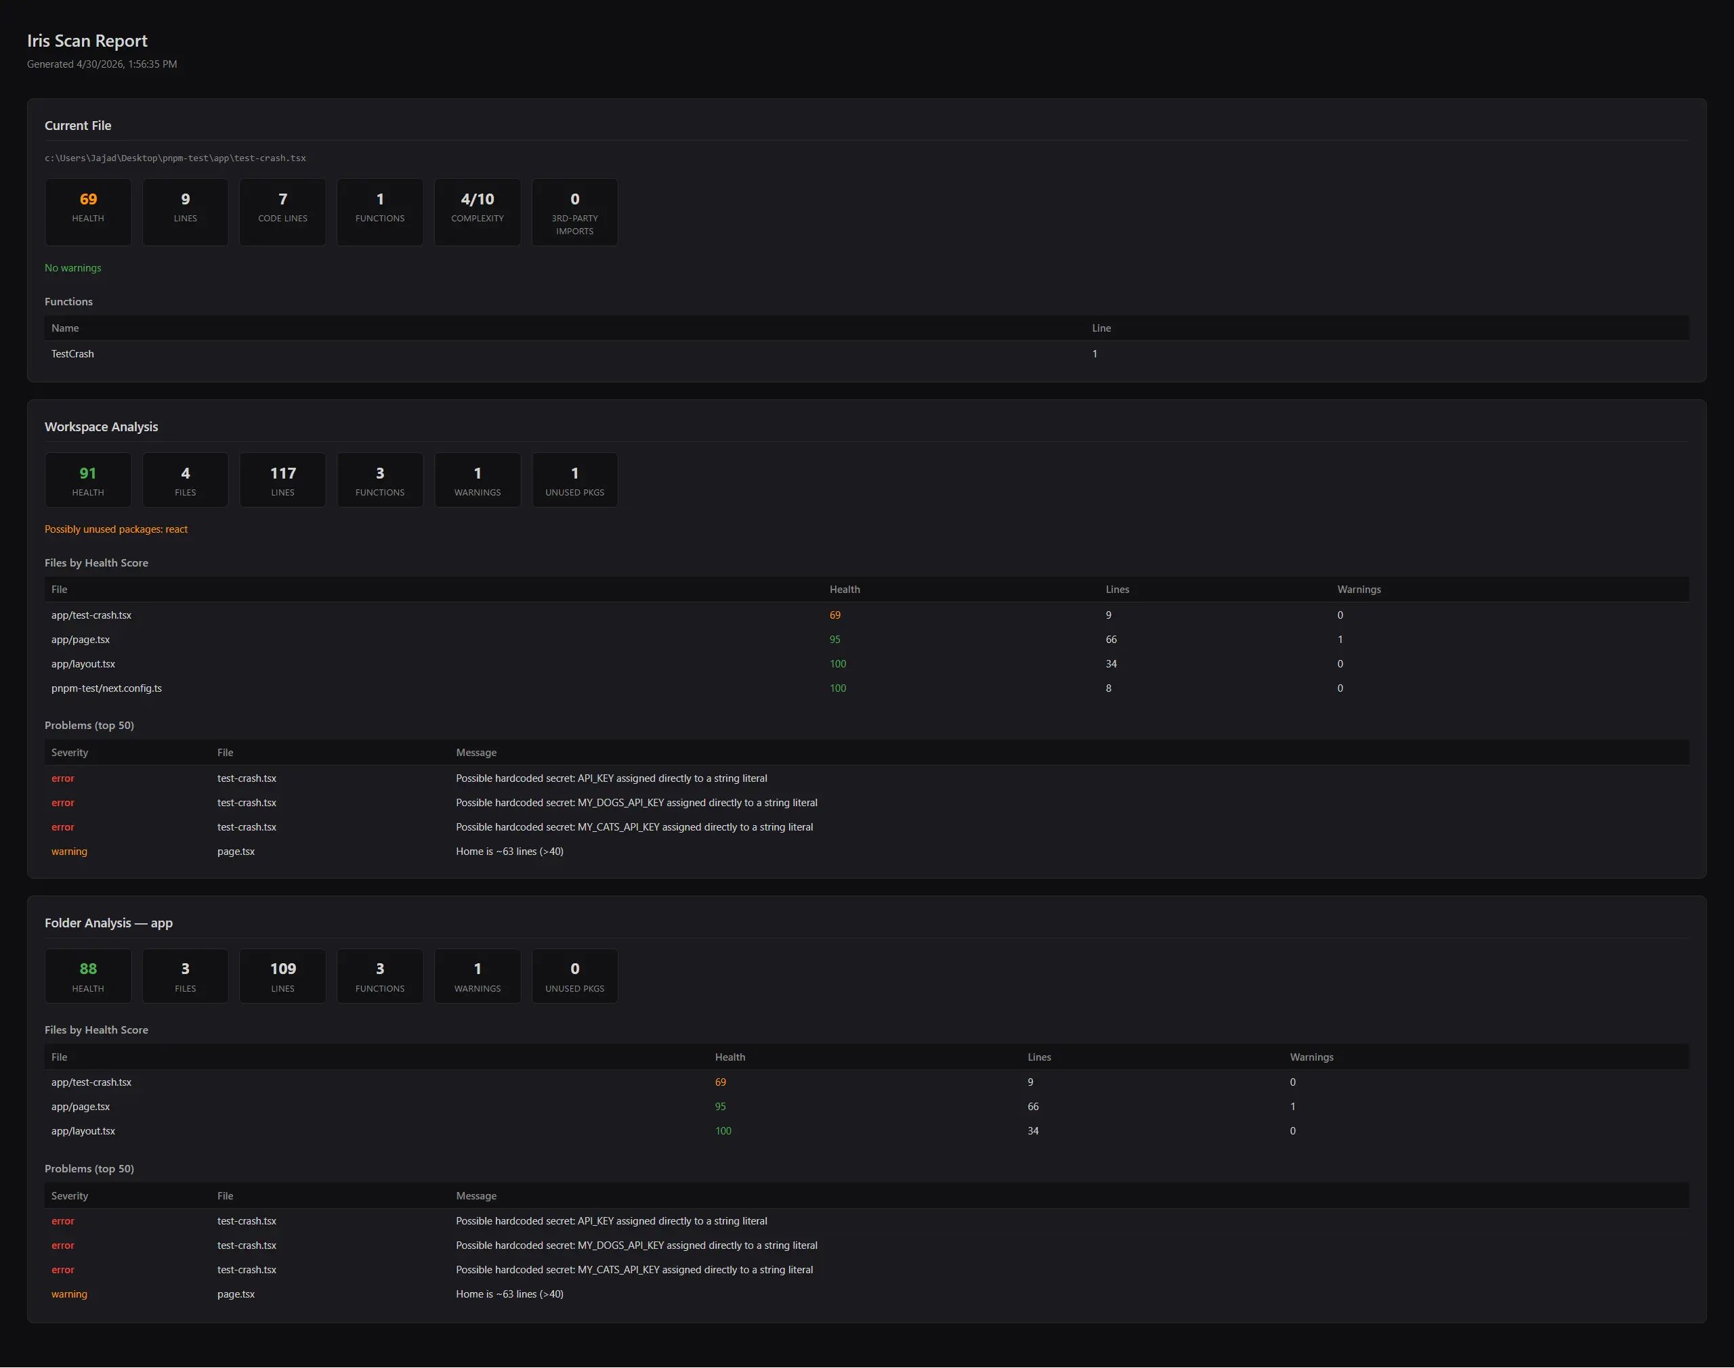Viewport: 1734px width, 1368px height.
Task: Select the TestCrash function row
Action: [x=867, y=354]
